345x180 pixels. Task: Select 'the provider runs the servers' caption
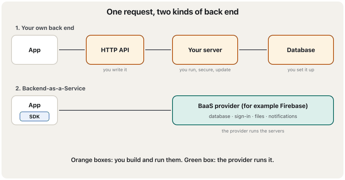(253, 131)
